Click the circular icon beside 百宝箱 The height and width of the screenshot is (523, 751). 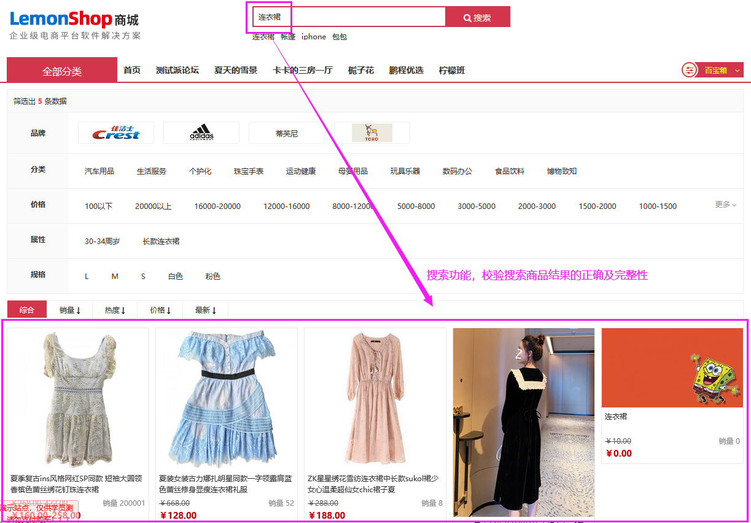click(690, 69)
